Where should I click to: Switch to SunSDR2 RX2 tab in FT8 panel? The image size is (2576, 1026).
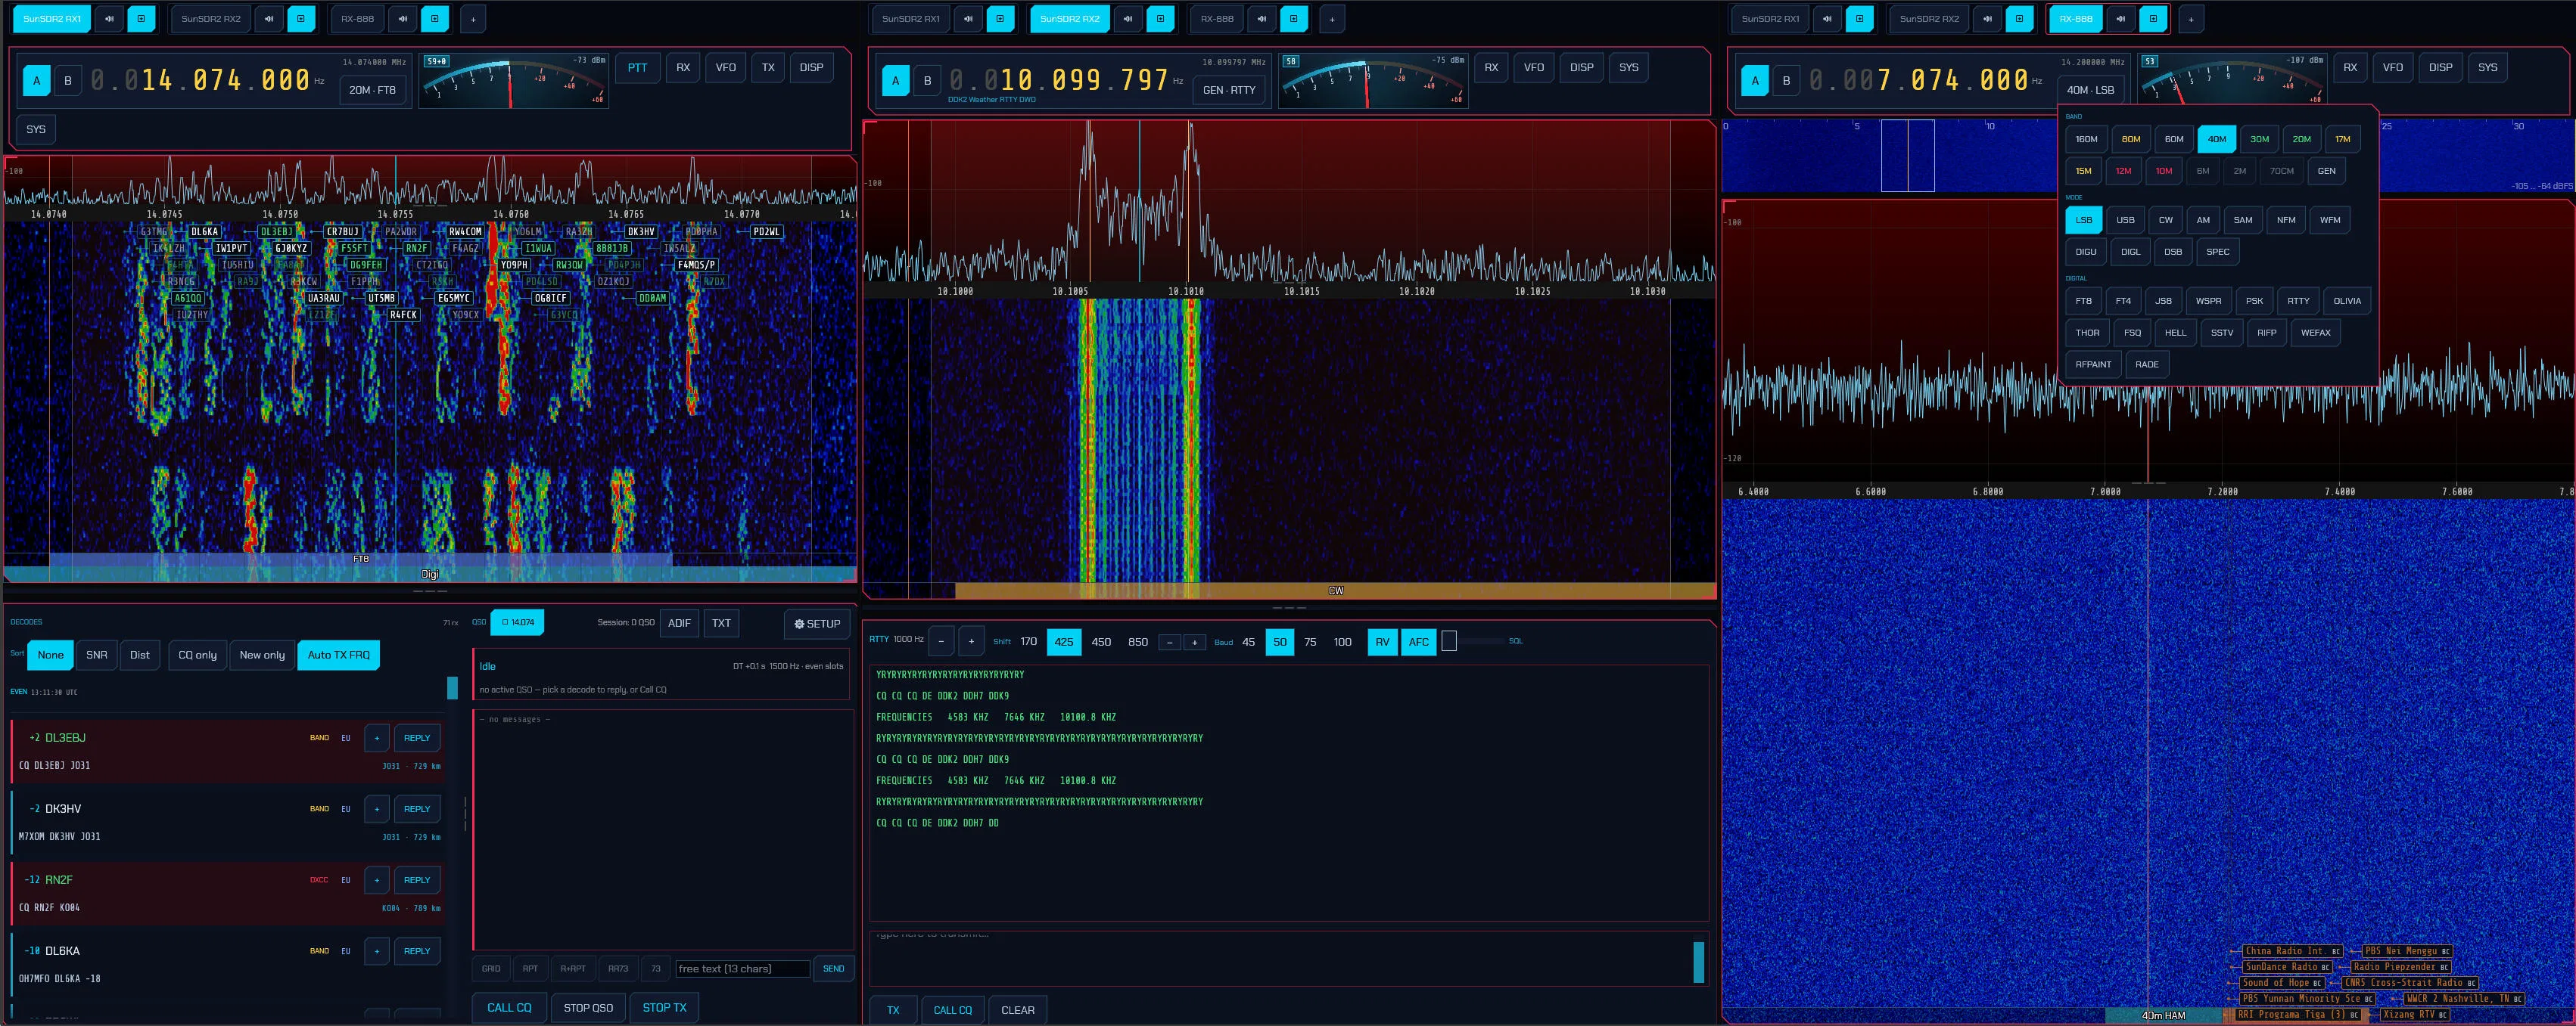pos(211,19)
